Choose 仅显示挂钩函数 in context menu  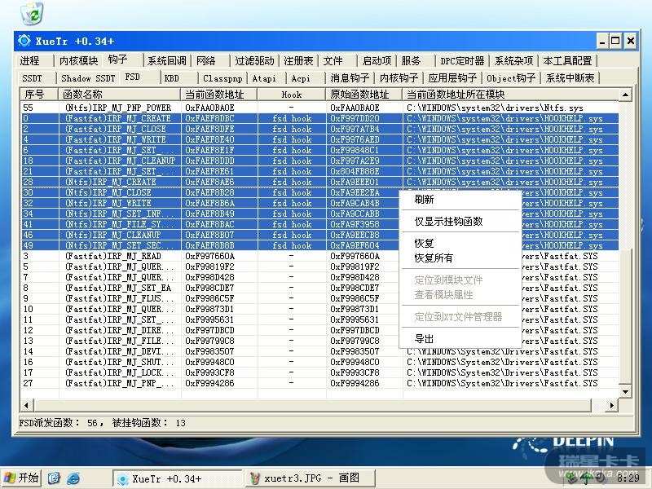pyautogui.click(x=460, y=222)
